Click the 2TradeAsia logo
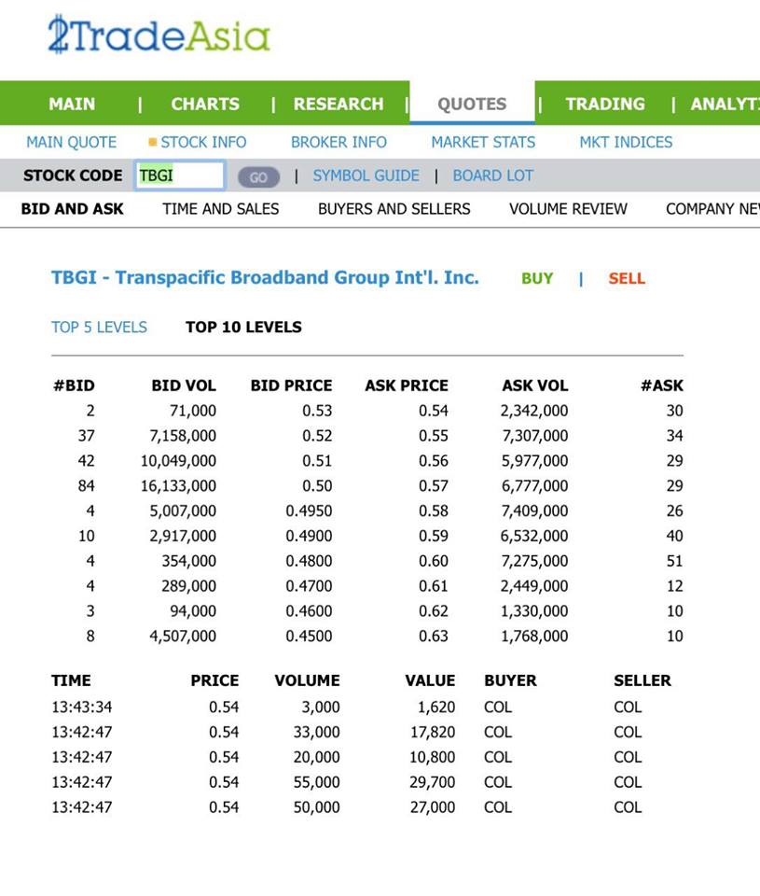The width and height of the screenshot is (760, 896). click(x=159, y=35)
